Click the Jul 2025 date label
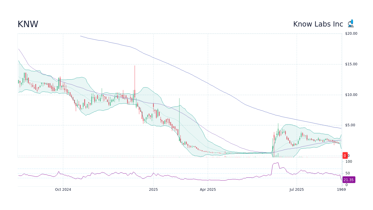373x210 pixels. (296, 189)
